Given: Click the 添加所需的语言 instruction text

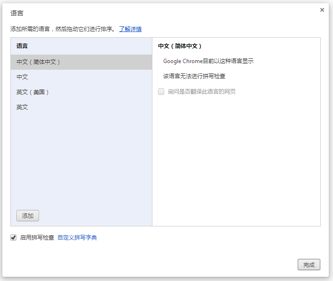Looking at the screenshot, I should tap(62, 29).
